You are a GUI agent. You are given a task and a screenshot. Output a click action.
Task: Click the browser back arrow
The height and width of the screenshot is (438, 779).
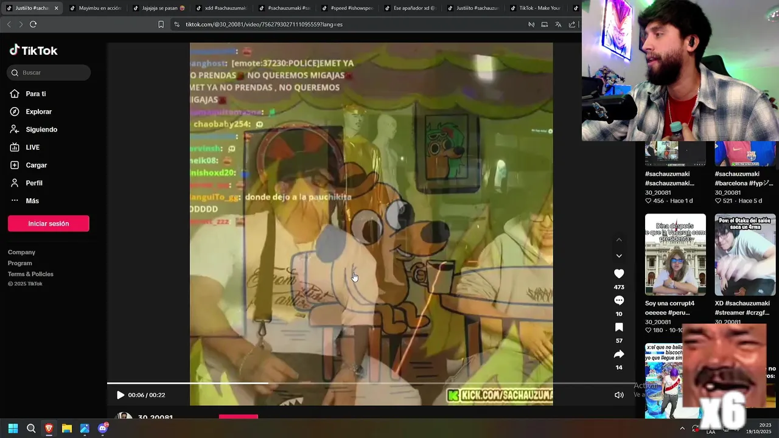9,24
